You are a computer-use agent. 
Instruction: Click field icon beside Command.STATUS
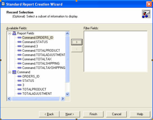(x=19, y=42)
